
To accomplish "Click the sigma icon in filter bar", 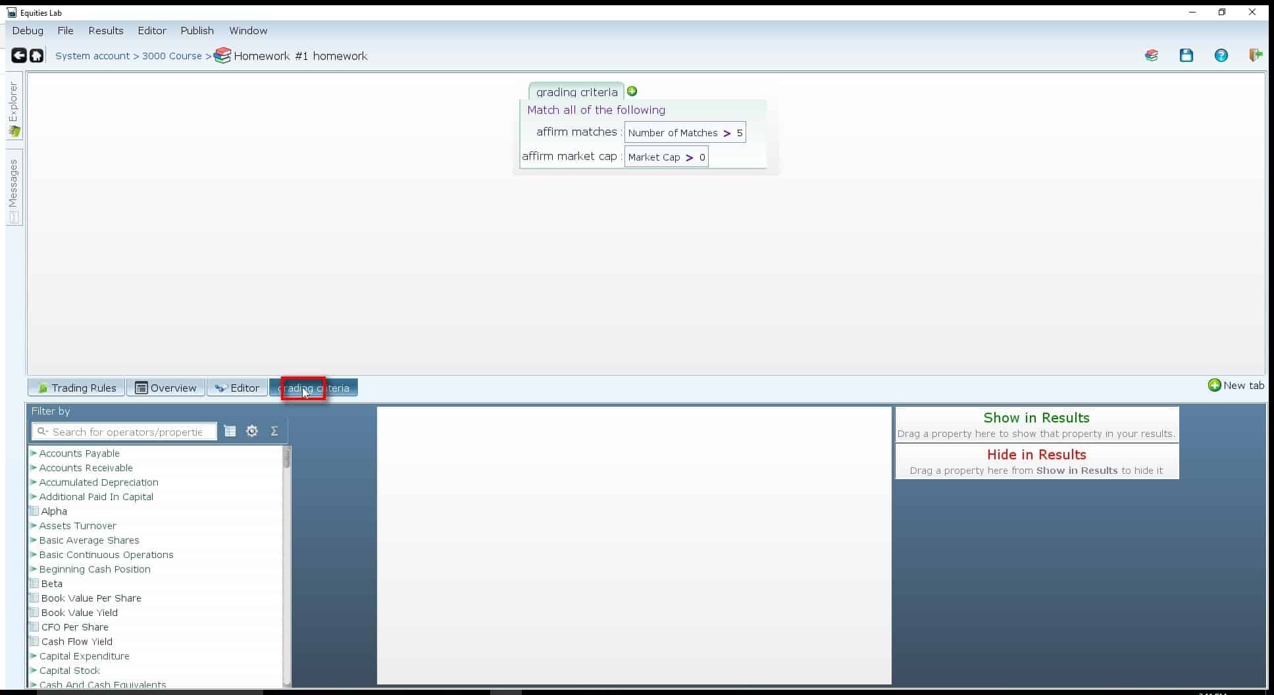I will pyautogui.click(x=274, y=431).
